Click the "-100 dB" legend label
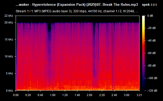 point(152,78)
